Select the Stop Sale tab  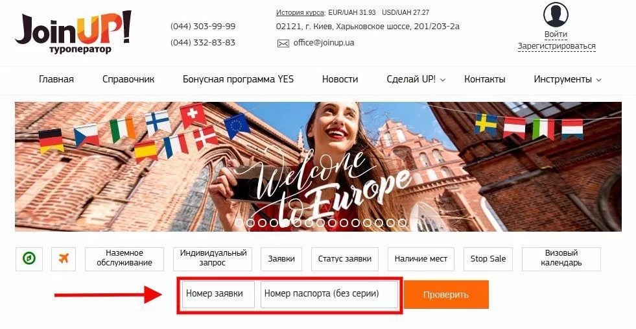[488, 259]
